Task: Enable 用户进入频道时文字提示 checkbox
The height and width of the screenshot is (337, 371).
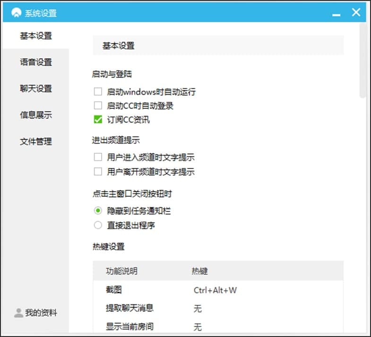Action: click(x=98, y=158)
